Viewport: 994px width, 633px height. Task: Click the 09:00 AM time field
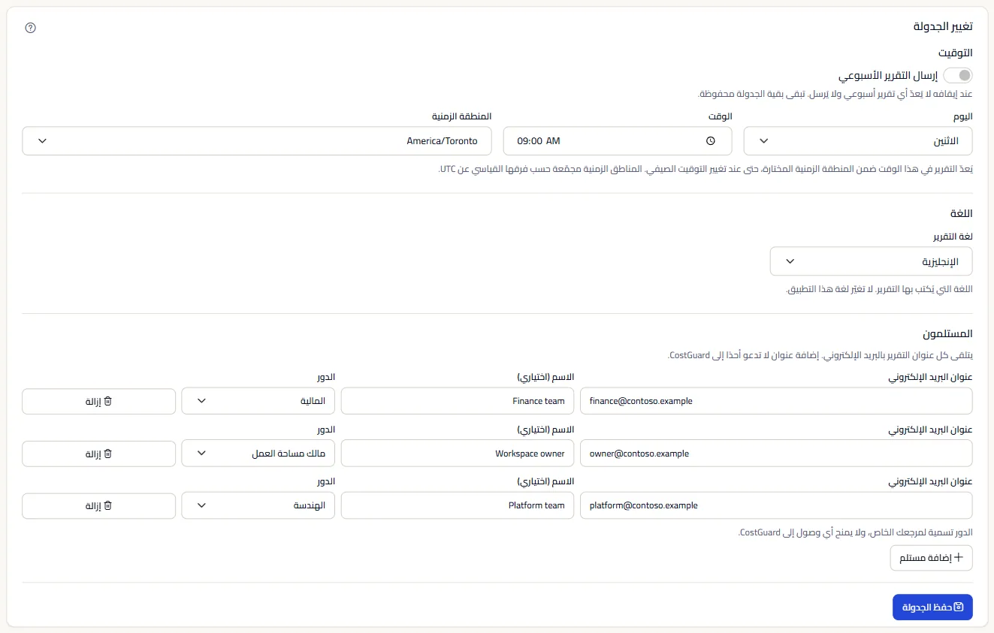click(618, 141)
